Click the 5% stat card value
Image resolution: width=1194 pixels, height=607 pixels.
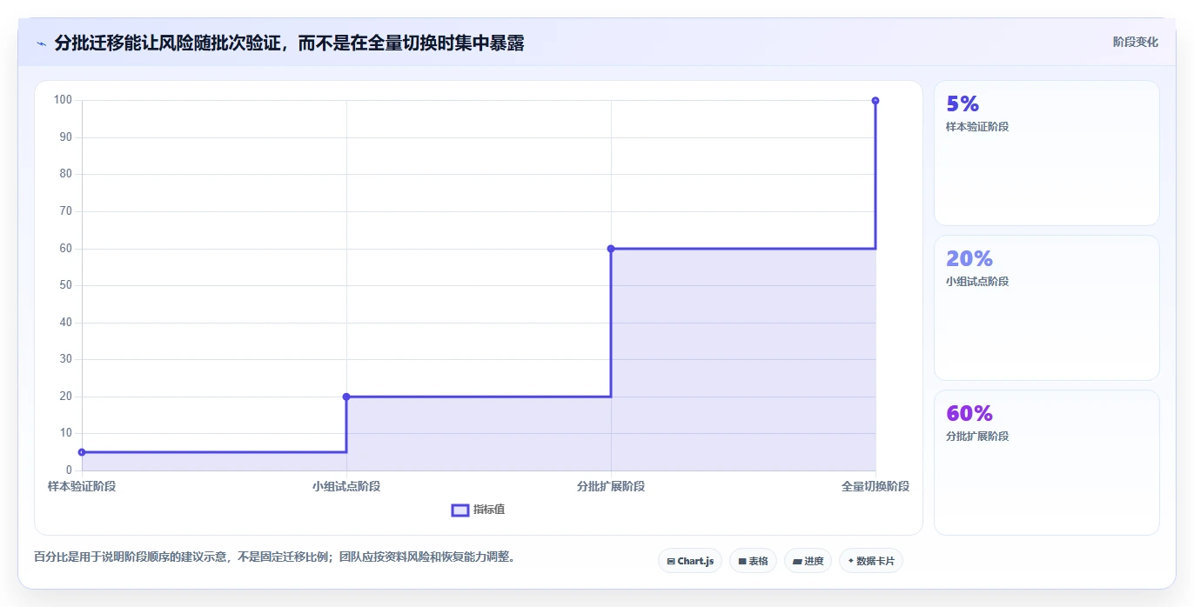[x=963, y=103]
